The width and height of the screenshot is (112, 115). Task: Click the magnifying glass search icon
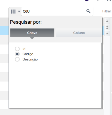(88, 11)
